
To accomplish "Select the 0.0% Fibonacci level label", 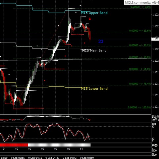I will point(140,7).
